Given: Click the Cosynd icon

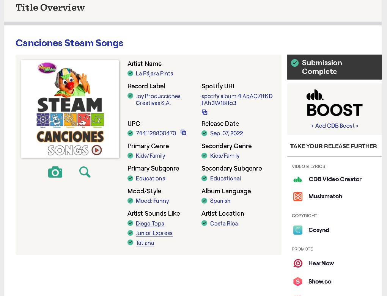Looking at the screenshot, I should [x=298, y=230].
